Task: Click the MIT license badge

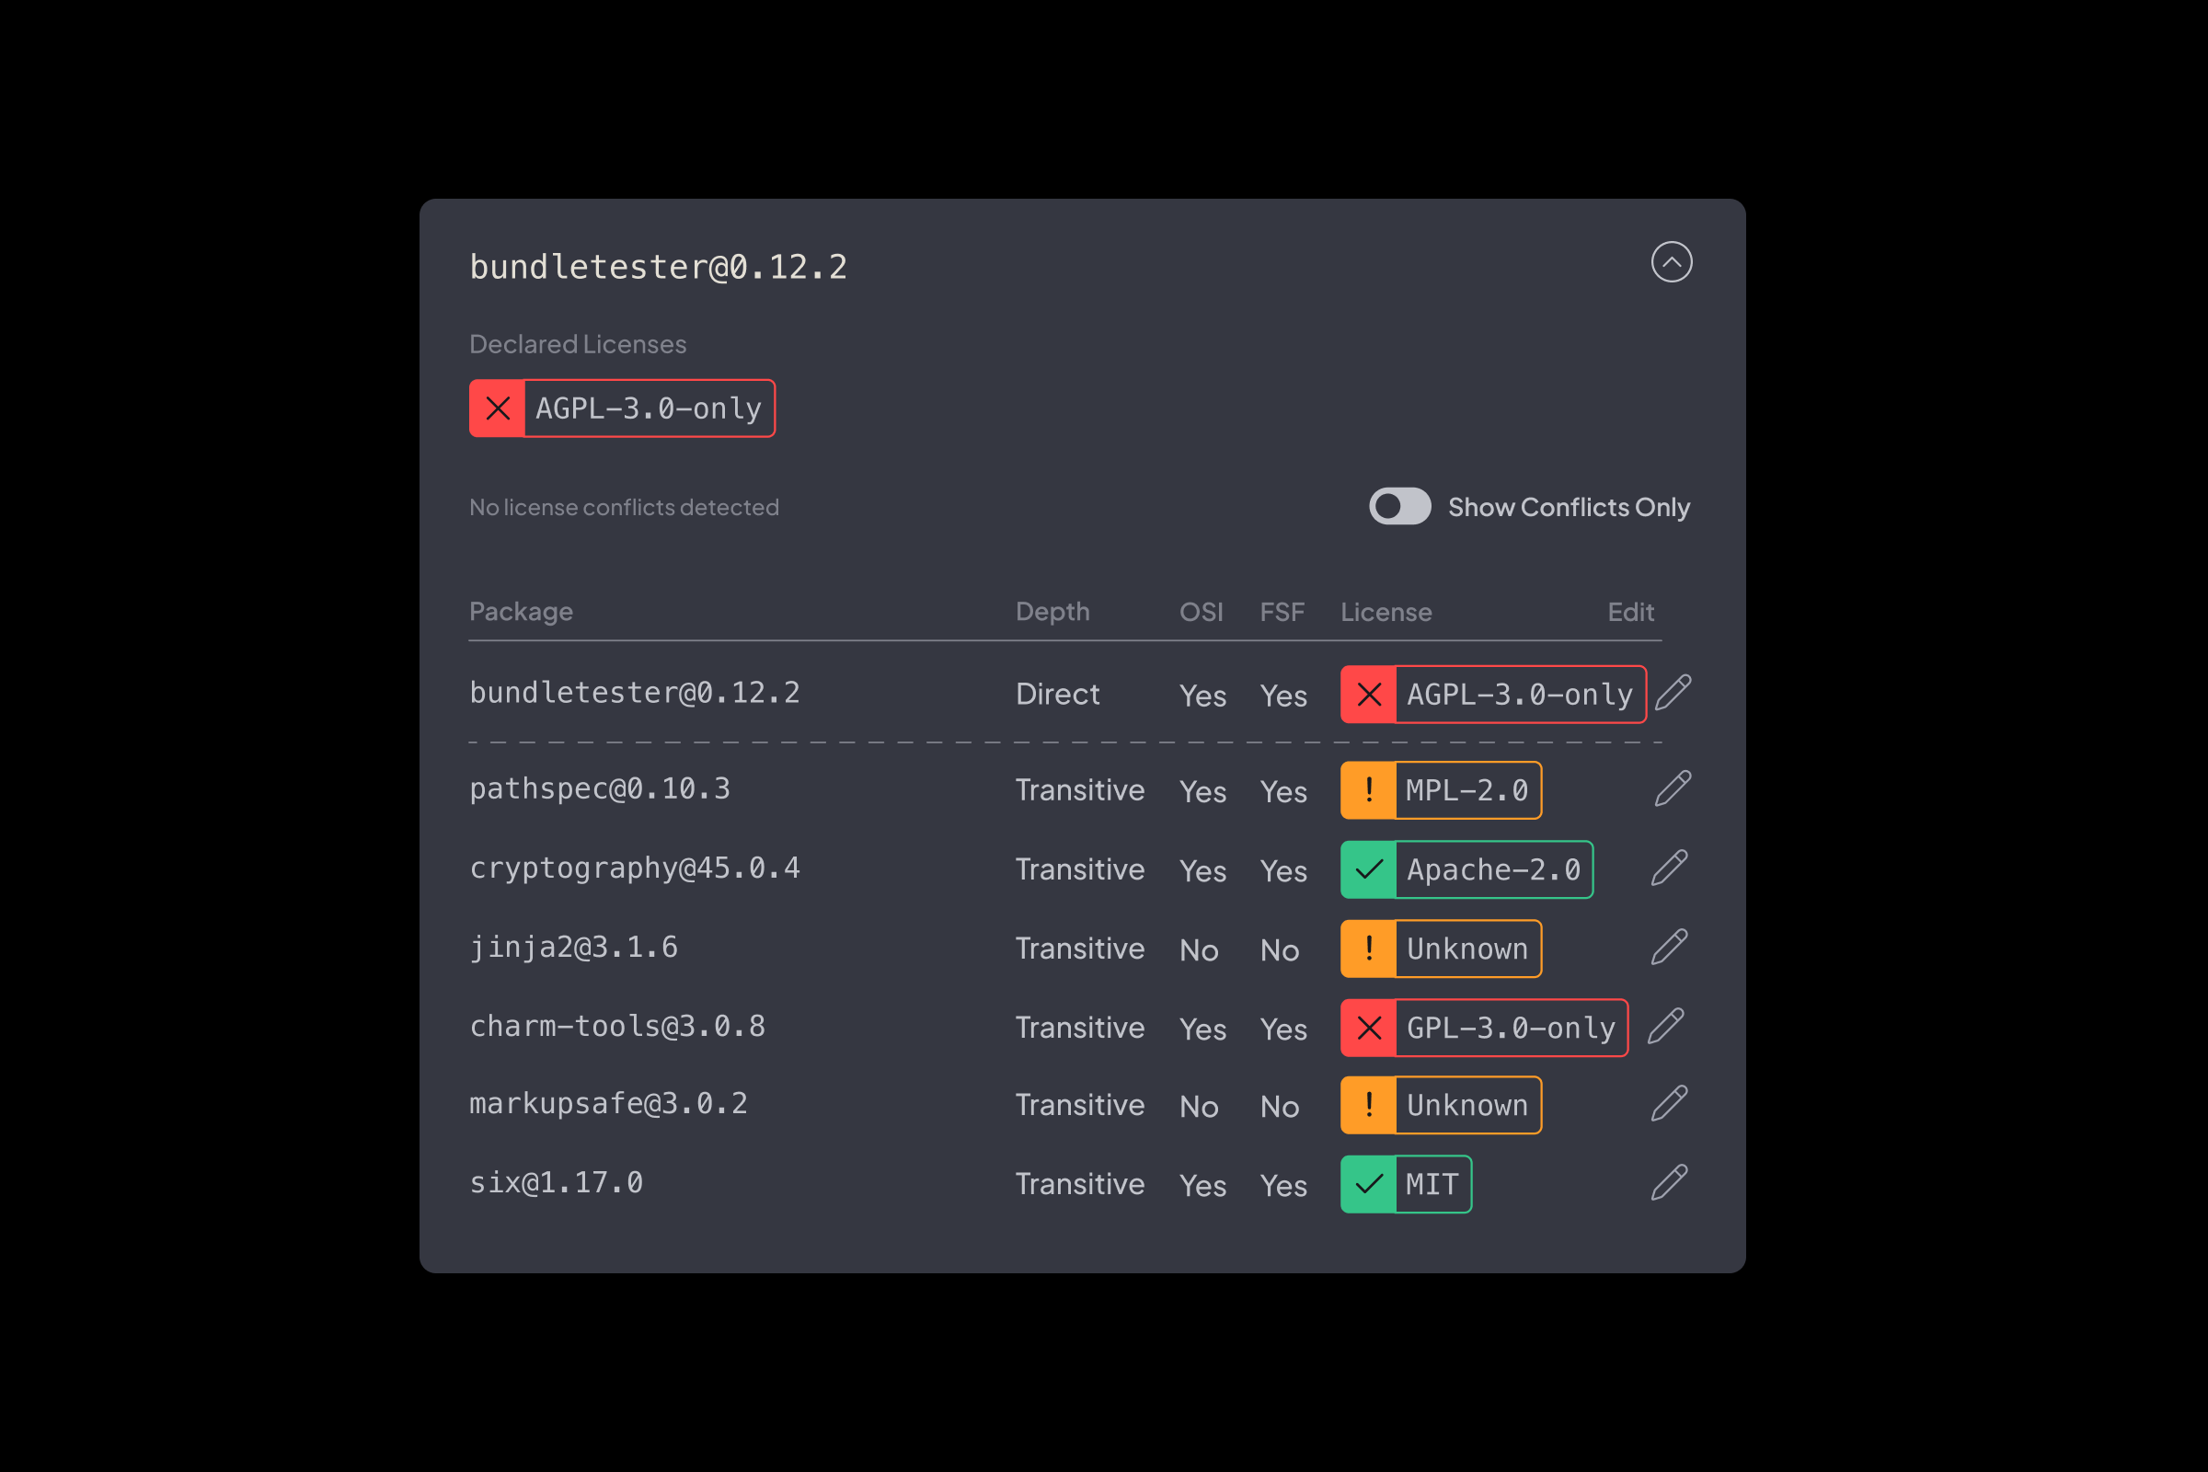Action: tap(1407, 1184)
